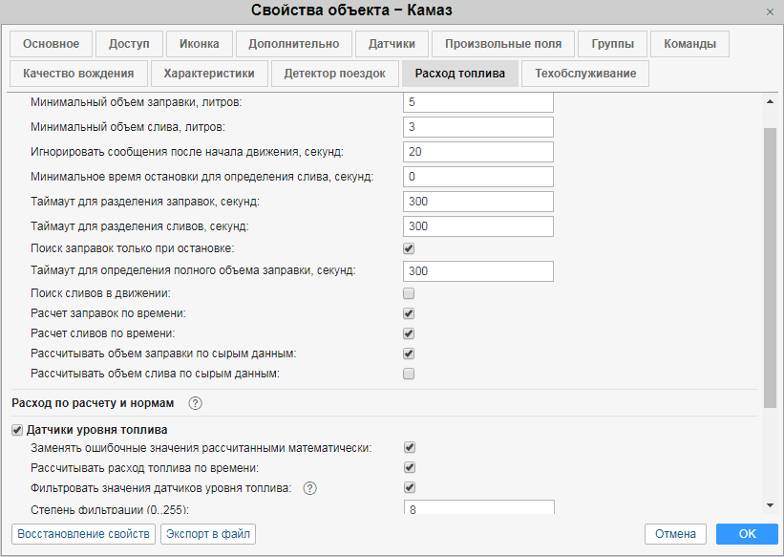Click Минимальный объем заправки input field

(x=477, y=102)
